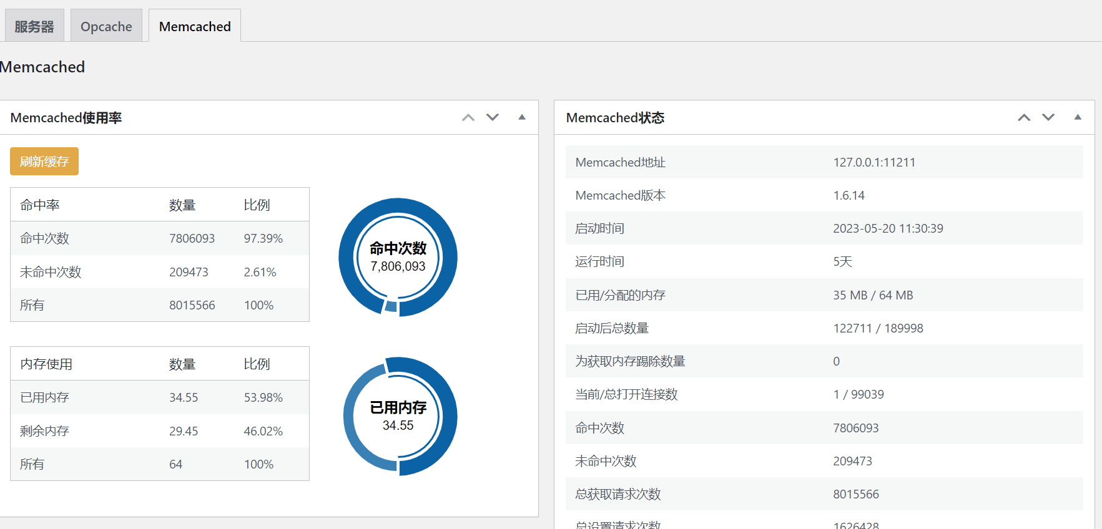
Task: Click the Memcached使用率 panel title
Action: tap(66, 118)
